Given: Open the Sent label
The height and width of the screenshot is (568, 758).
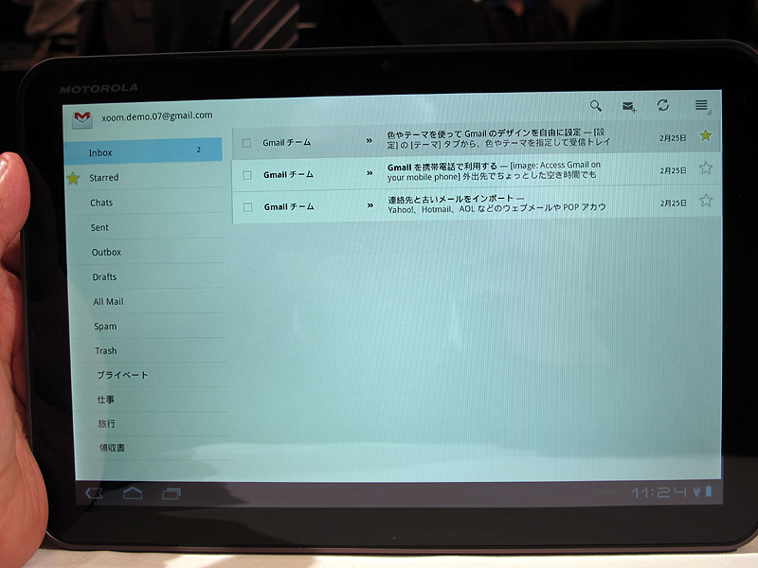Looking at the screenshot, I should 147,227.
